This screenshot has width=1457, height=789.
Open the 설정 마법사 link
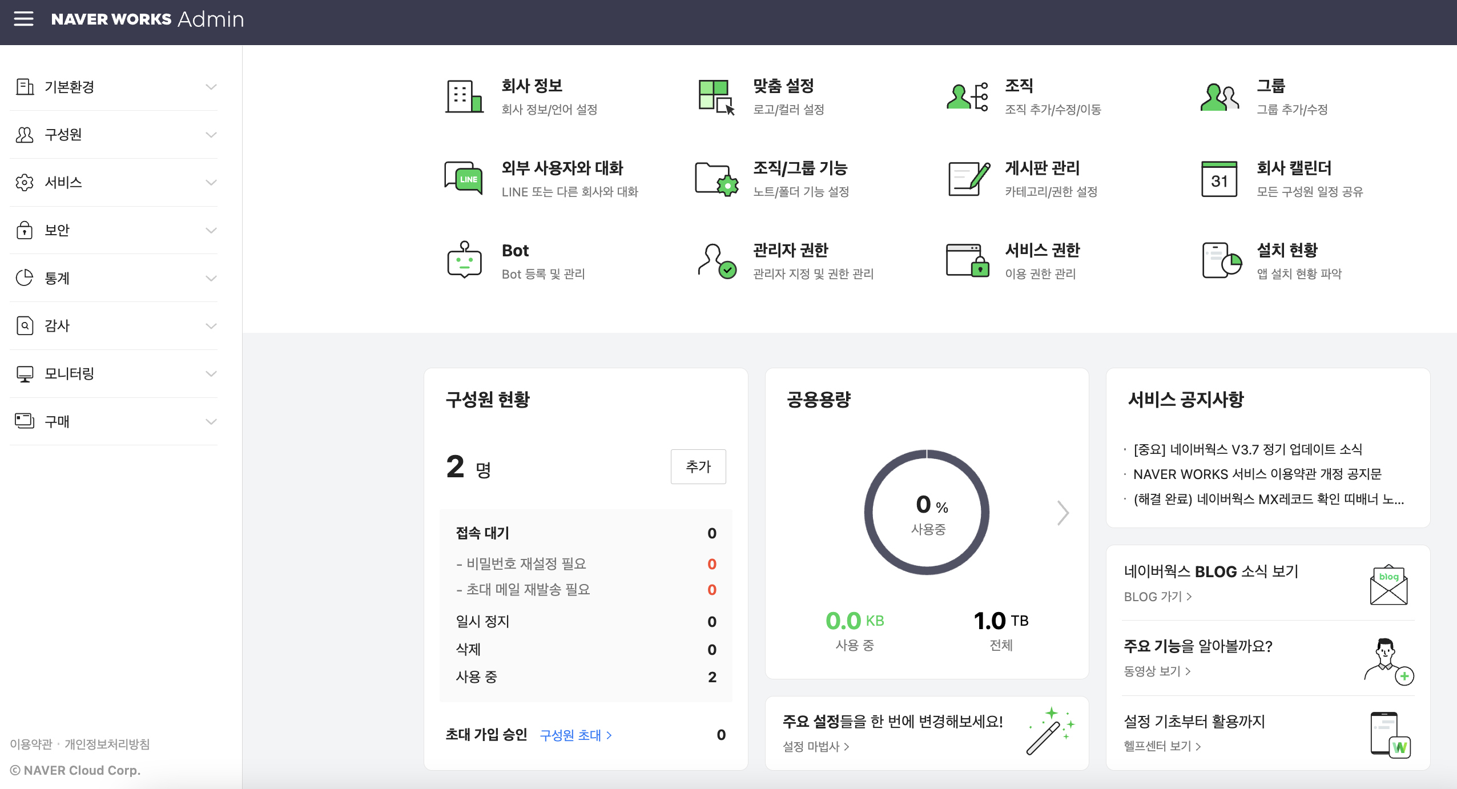pos(815,747)
